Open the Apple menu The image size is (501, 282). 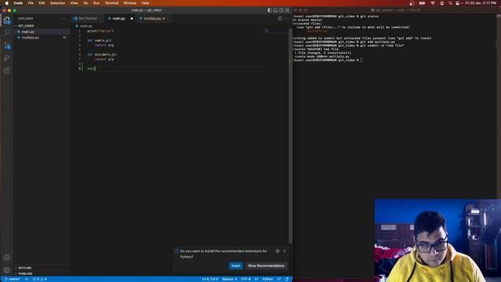coord(7,3)
